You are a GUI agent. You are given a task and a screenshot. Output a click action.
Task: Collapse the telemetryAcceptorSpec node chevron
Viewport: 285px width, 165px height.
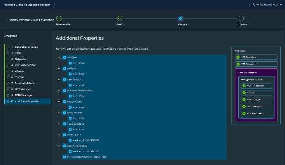pyautogui.click(x=59, y=91)
